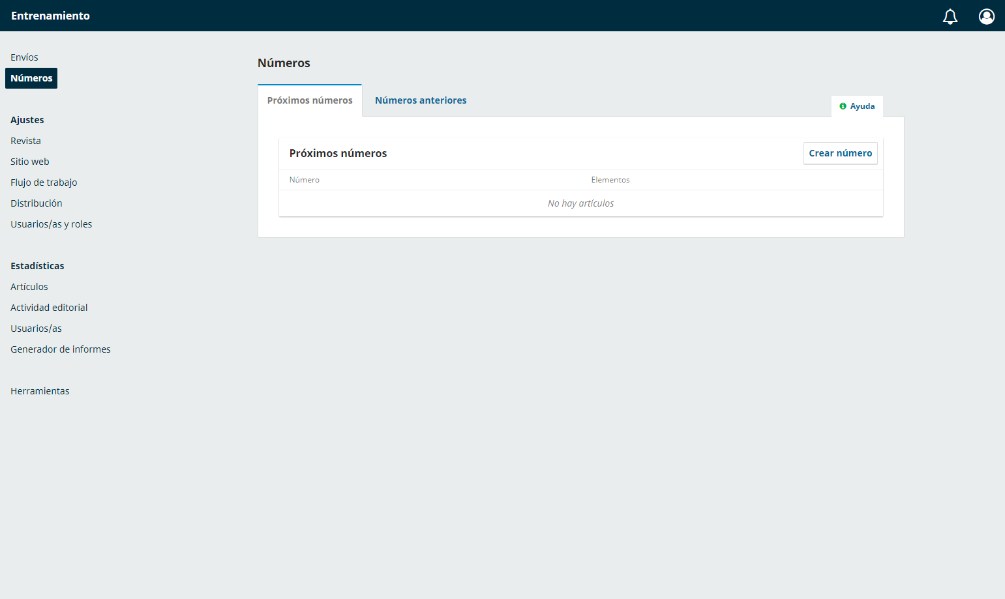Open the user profile icon
The width and height of the screenshot is (1005, 599).
point(987,16)
